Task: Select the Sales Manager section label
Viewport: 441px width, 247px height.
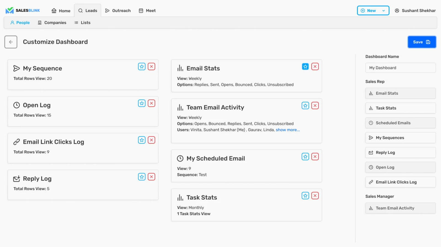Action: (379, 197)
